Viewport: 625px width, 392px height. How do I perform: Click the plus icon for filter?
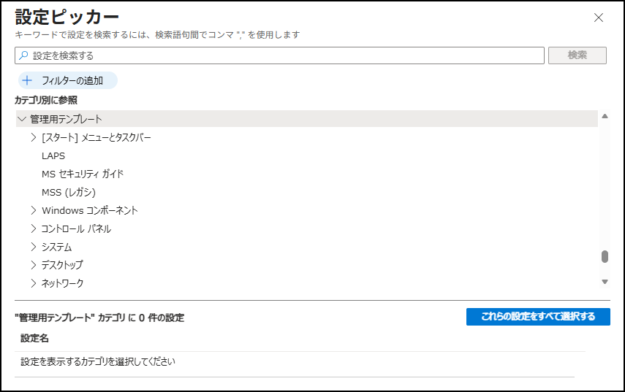point(28,80)
